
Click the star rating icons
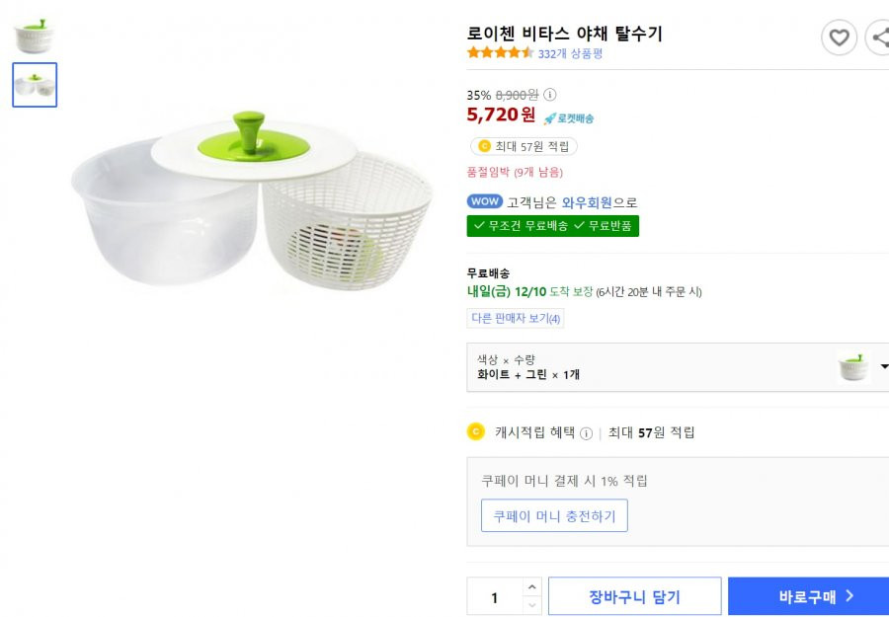point(500,52)
